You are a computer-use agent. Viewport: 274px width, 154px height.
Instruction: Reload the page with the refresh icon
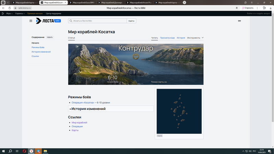pos(10,8)
